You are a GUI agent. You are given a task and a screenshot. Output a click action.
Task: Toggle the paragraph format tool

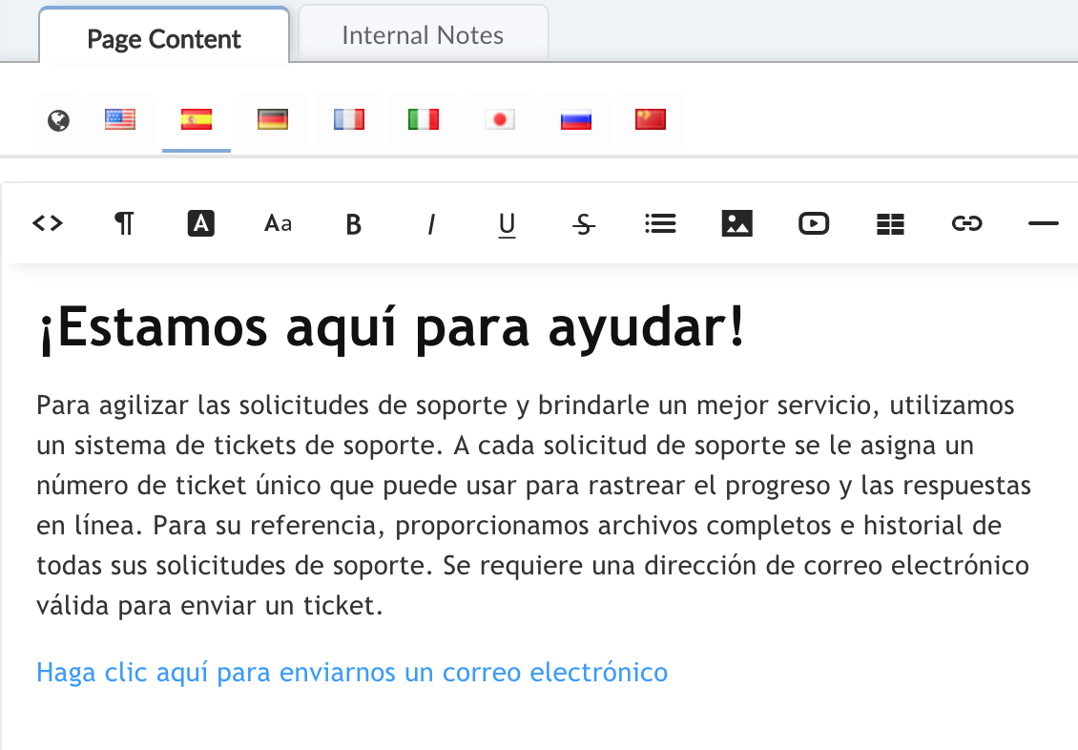point(123,223)
